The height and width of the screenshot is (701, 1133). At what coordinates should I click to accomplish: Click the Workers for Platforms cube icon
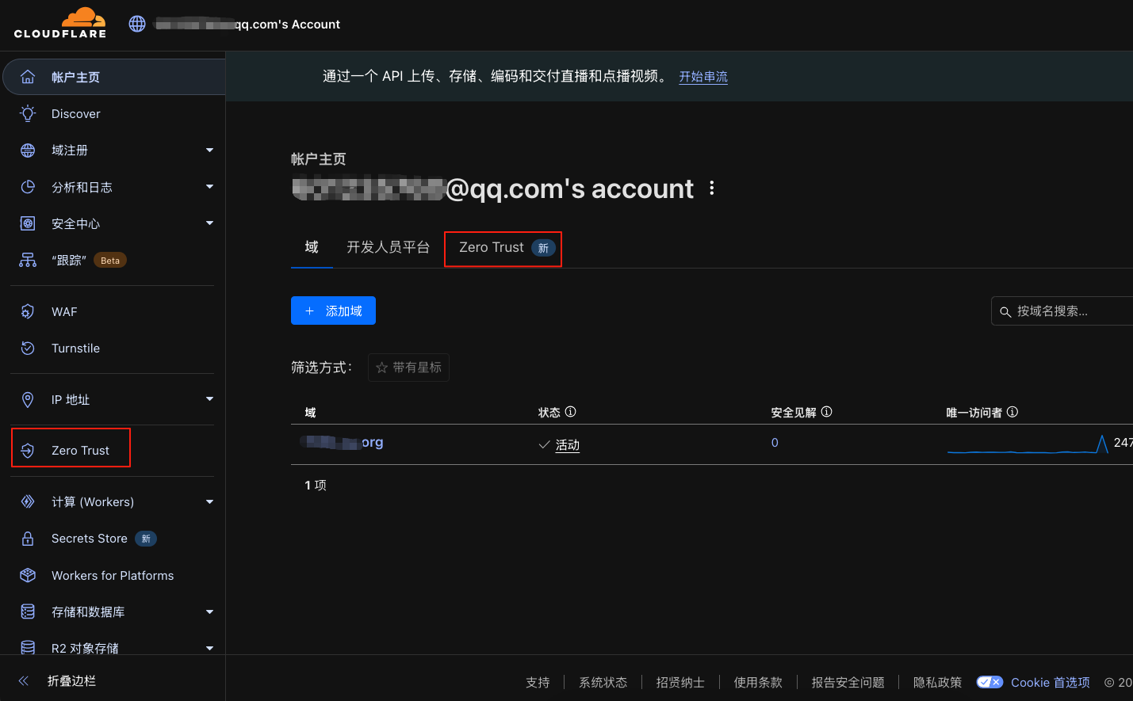pos(28,575)
